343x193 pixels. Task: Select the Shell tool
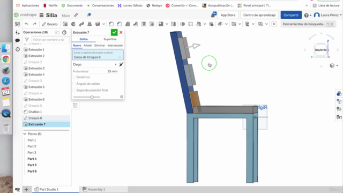(144, 24)
